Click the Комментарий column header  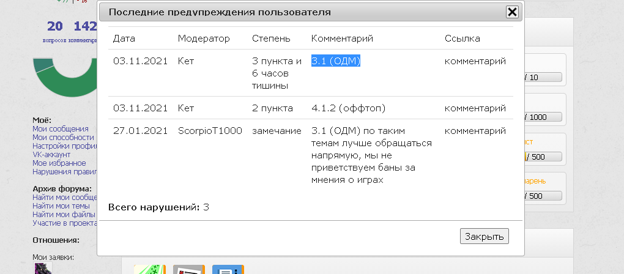(342, 39)
